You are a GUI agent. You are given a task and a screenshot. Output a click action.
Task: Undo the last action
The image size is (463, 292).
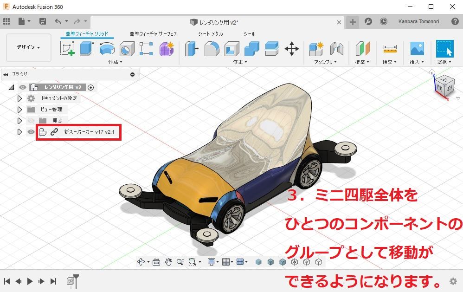point(58,21)
